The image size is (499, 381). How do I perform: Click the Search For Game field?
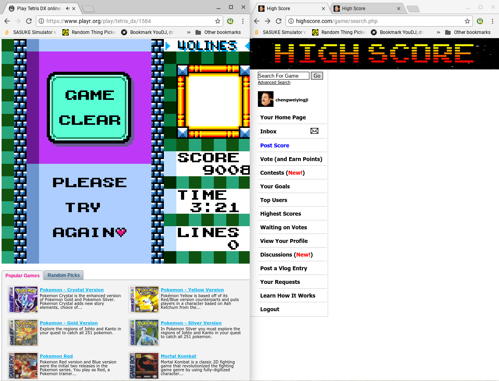pos(283,76)
